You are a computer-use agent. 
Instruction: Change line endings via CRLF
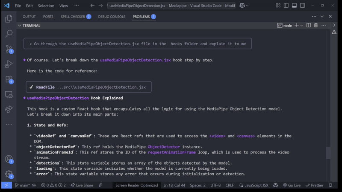[x=230, y=185]
